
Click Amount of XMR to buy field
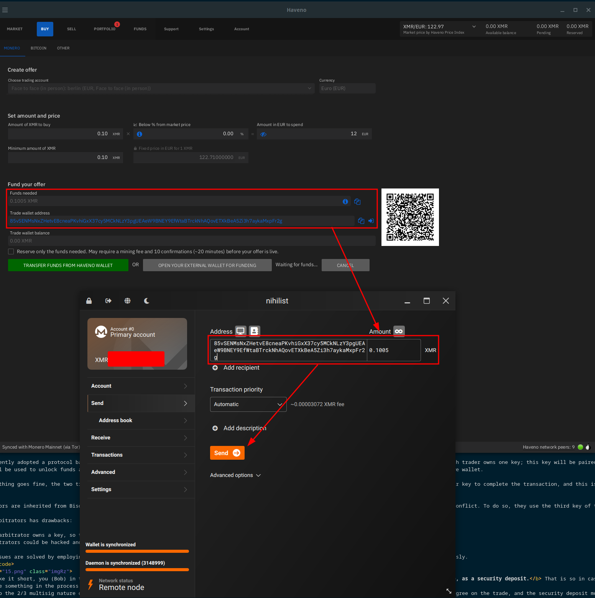[x=66, y=134]
